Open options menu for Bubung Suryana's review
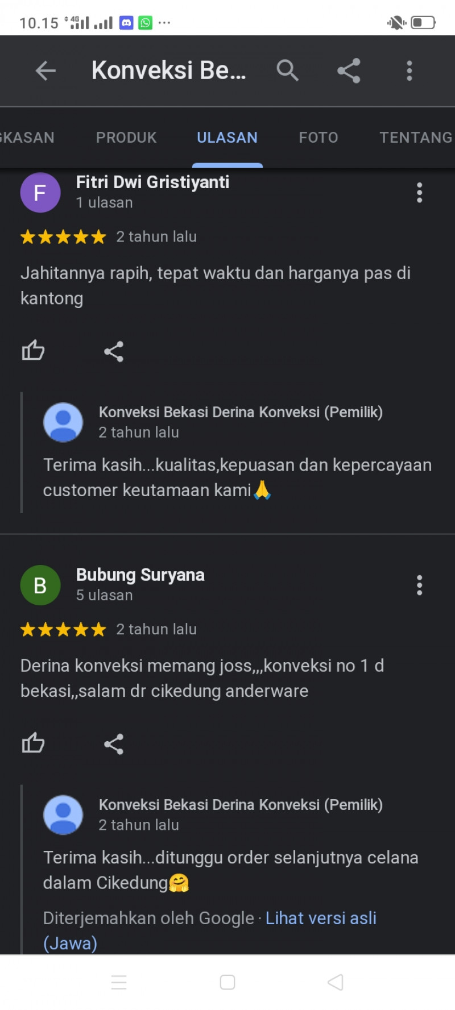Screen dimensions: 455x1010 [x=419, y=585]
